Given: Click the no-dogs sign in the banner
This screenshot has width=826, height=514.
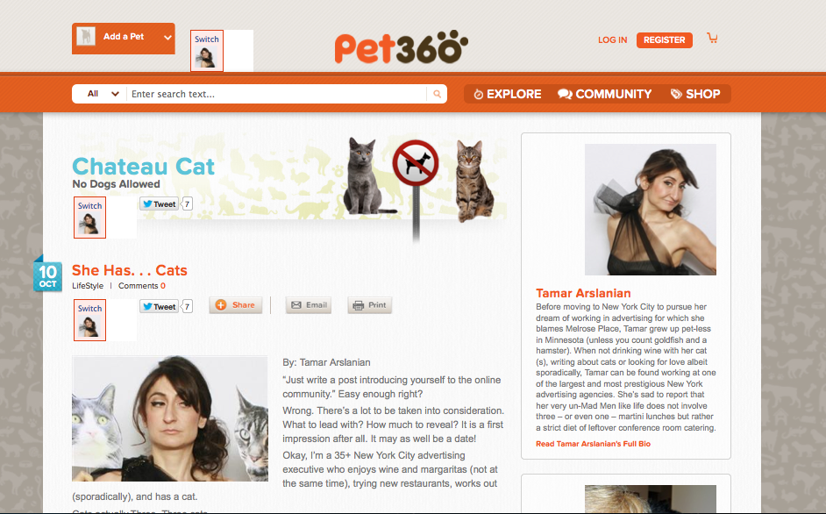Looking at the screenshot, I should click(416, 163).
